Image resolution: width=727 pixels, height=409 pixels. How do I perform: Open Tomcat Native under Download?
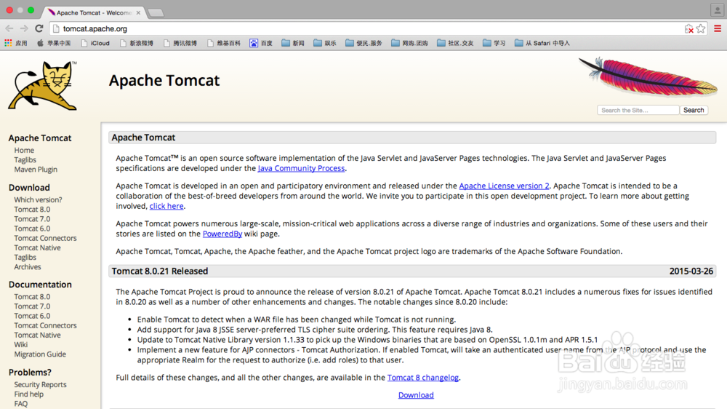pos(37,248)
